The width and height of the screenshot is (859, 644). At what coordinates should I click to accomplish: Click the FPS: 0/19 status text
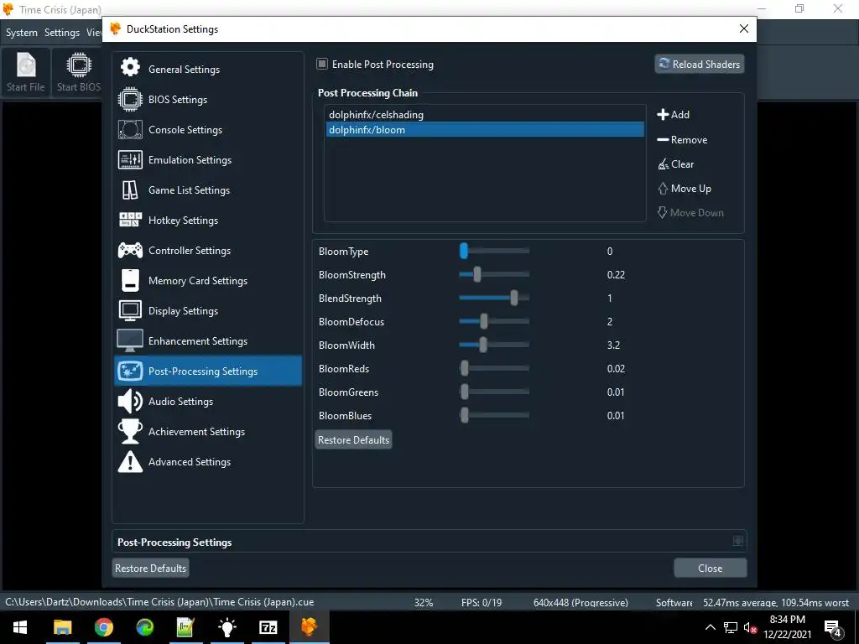(482, 602)
